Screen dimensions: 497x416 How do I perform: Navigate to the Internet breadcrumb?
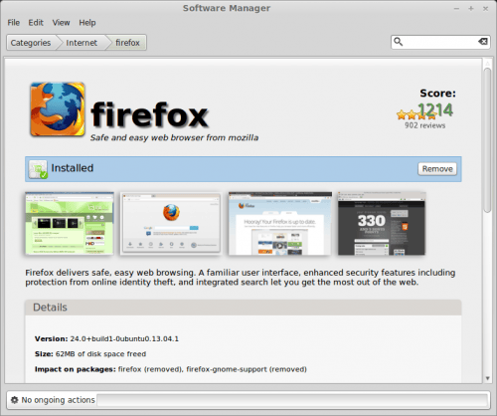(82, 43)
